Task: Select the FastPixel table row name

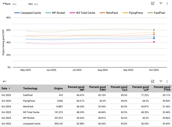Action: pos(28,95)
